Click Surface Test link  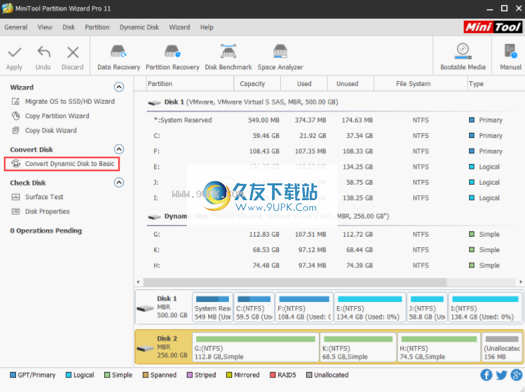[44, 197]
